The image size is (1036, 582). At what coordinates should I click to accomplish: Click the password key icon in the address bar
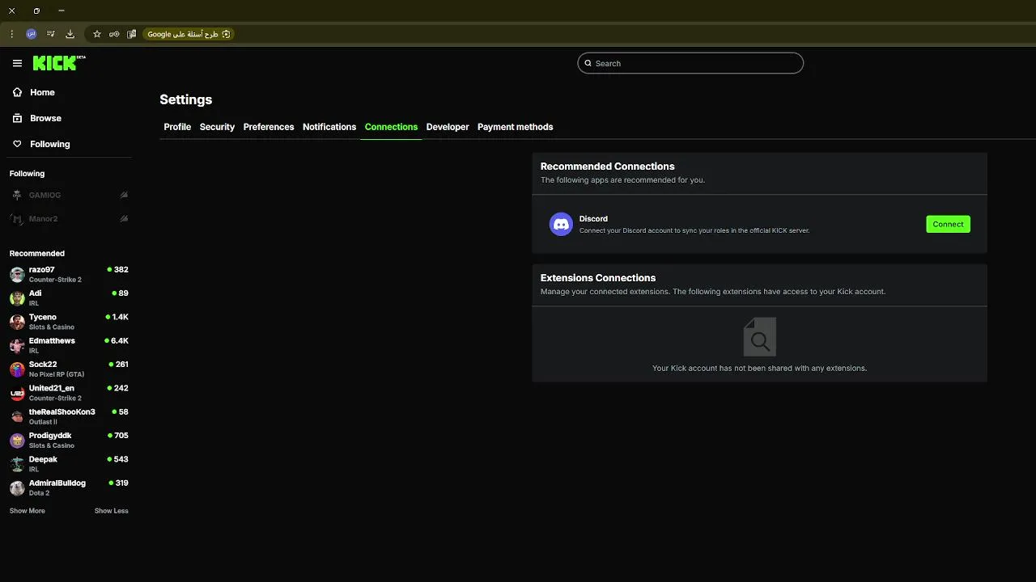114,34
